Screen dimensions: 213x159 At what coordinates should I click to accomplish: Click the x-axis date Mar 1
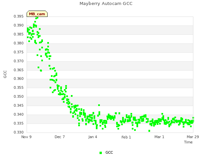pyautogui.click(x=159, y=137)
